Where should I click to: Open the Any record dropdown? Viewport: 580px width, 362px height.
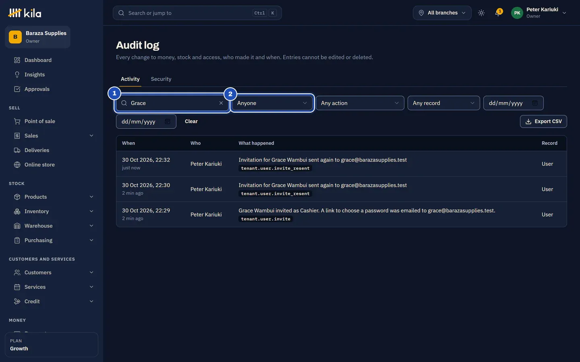point(444,103)
